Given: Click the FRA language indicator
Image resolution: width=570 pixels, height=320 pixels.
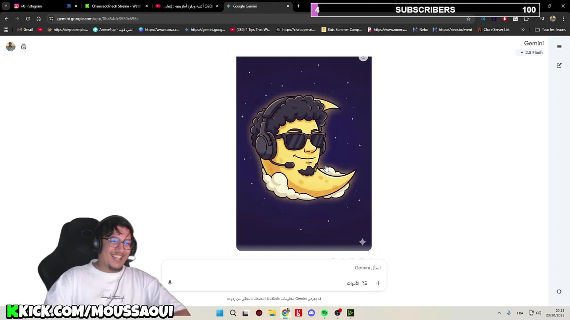Looking at the screenshot, I should point(520,313).
